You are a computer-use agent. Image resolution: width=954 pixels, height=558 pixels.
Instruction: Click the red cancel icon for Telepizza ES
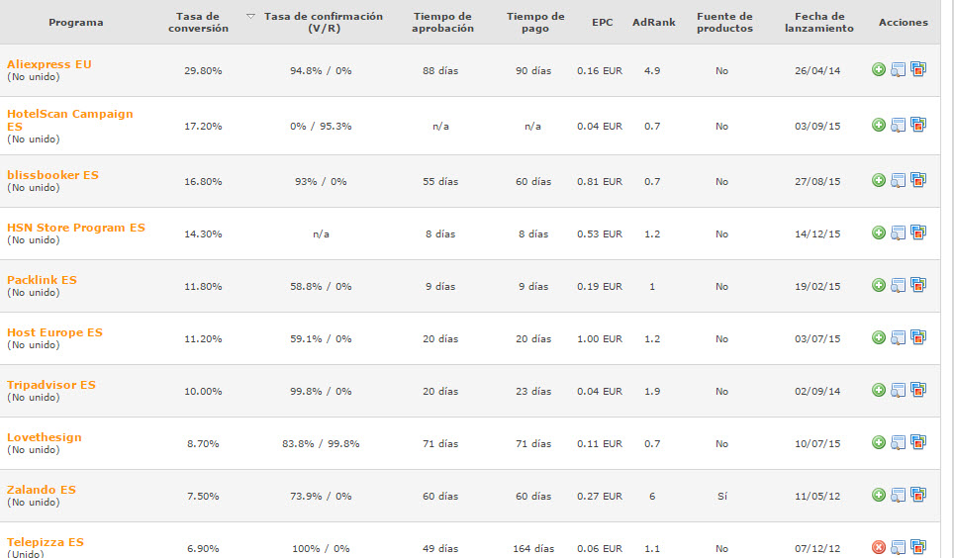pos(878,547)
